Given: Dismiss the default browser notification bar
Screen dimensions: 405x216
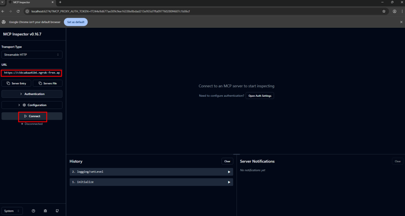Looking at the screenshot, I should [401, 22].
